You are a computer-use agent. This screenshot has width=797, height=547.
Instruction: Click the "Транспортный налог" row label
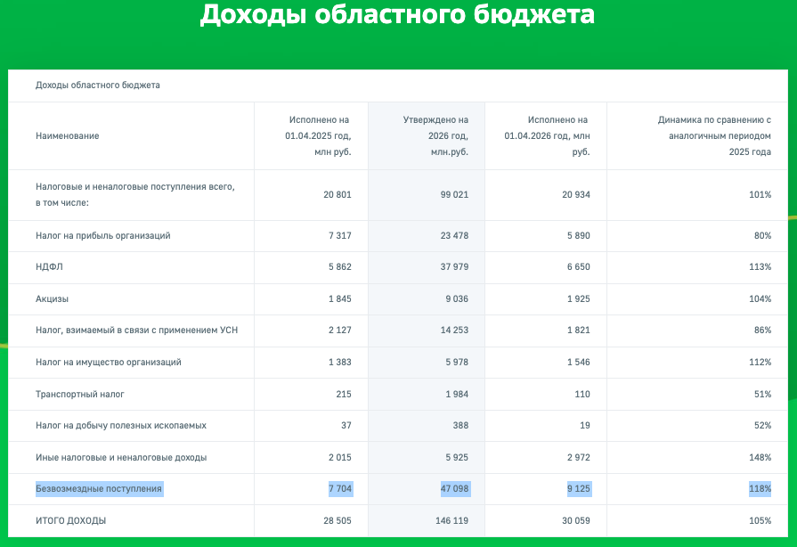click(80, 394)
